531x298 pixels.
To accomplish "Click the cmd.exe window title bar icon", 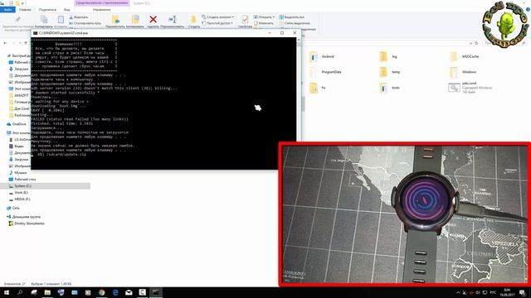I will pyautogui.click(x=35, y=33).
